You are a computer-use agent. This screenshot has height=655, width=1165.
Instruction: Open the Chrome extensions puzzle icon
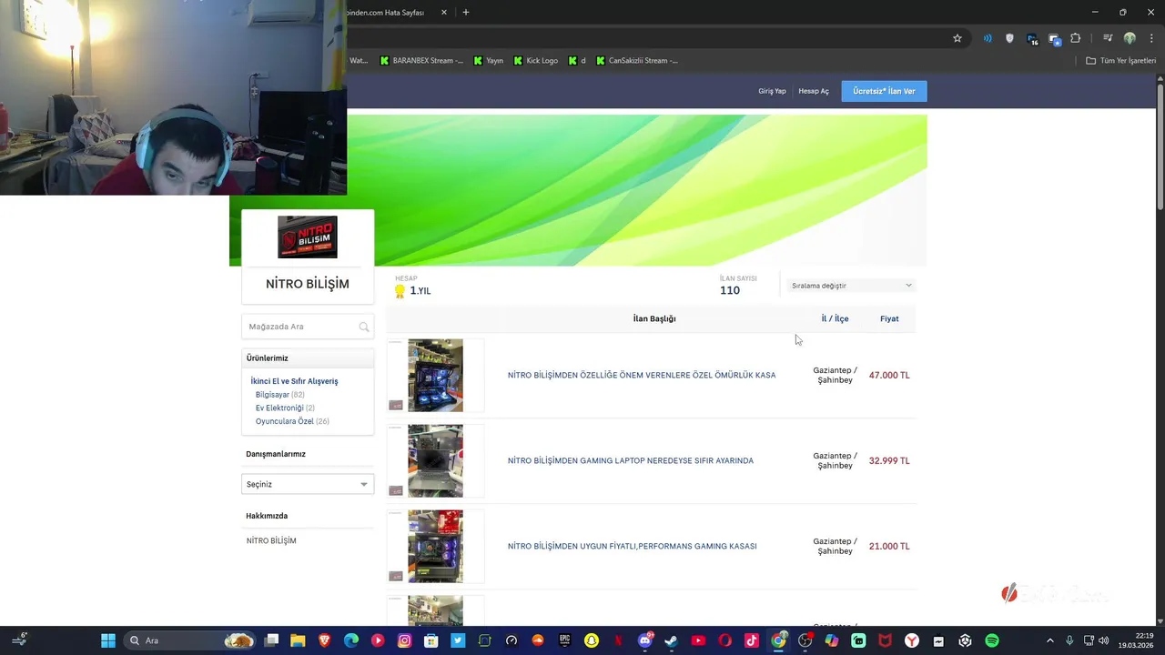[1076, 38]
